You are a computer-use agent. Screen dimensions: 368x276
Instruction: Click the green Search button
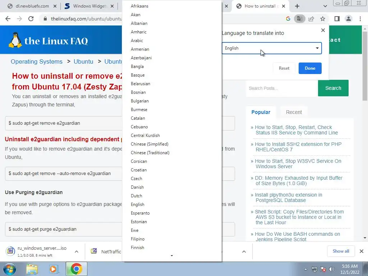click(333, 88)
